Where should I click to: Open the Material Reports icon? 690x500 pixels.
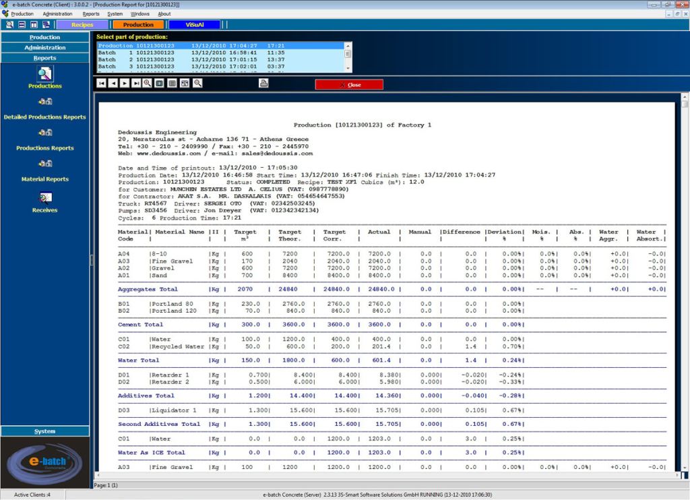tap(45, 164)
